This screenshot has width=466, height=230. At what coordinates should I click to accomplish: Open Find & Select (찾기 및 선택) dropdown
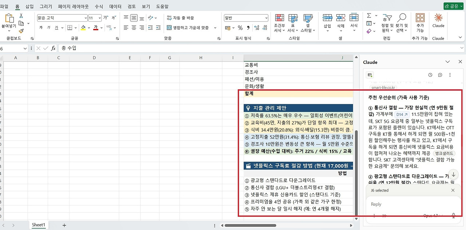pyautogui.click(x=402, y=23)
